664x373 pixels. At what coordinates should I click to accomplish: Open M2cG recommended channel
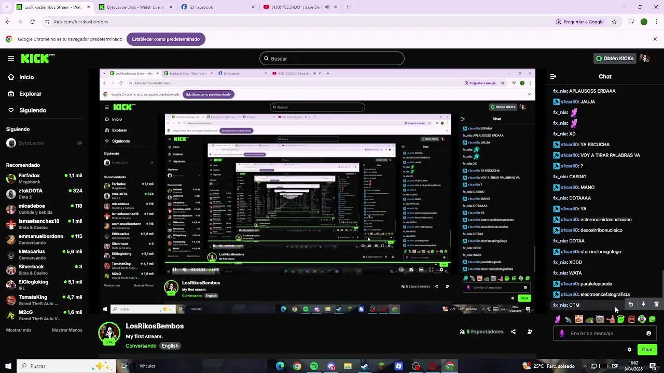pos(44,315)
